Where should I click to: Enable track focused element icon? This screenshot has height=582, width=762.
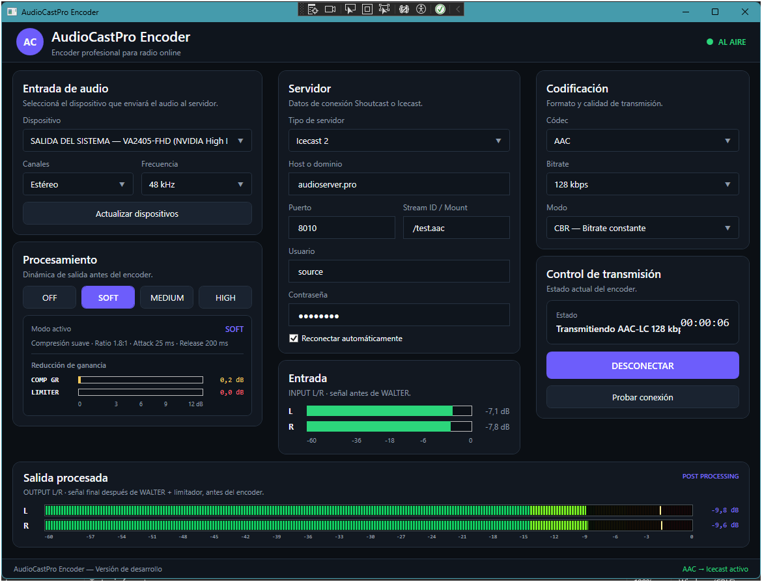[x=384, y=9]
